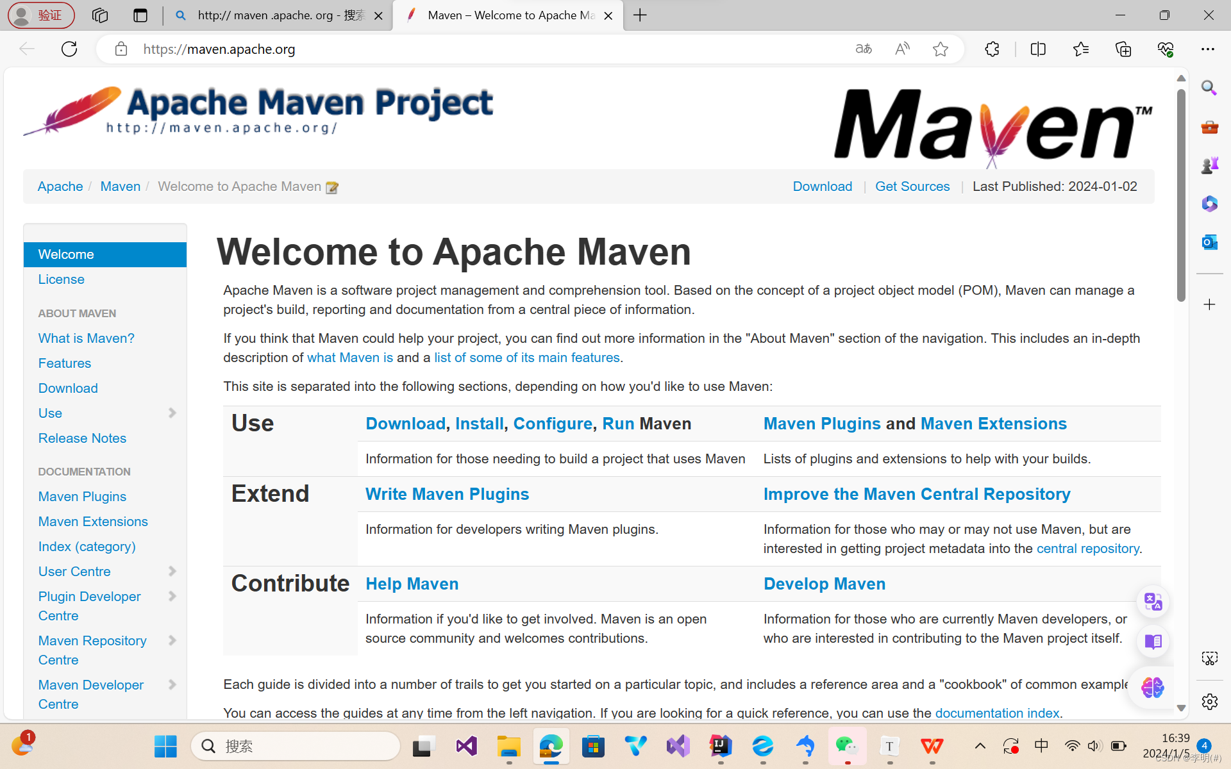Close the Maven Welcome tab
The height and width of the screenshot is (769, 1231).
(x=608, y=15)
